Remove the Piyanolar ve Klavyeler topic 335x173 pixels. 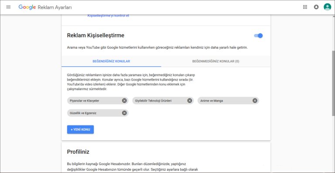[124, 101]
